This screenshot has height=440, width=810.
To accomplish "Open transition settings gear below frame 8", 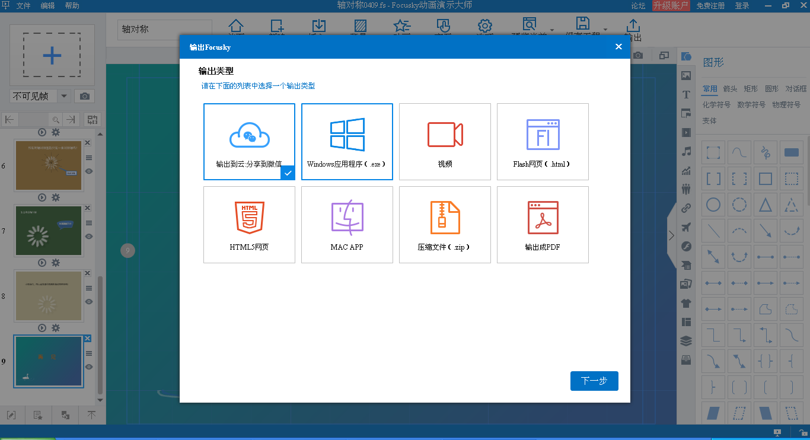I will tap(56, 327).
